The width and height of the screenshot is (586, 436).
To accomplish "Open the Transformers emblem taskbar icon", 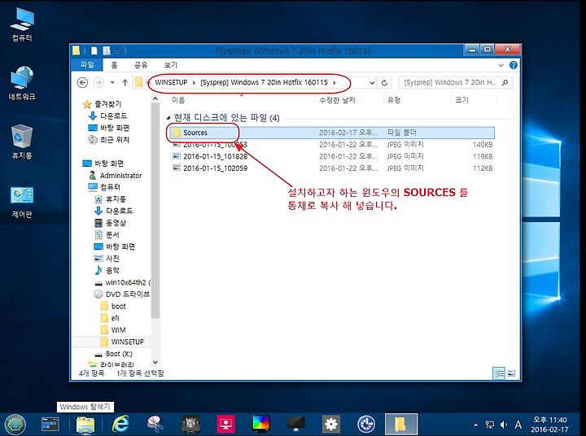I will 191,425.
